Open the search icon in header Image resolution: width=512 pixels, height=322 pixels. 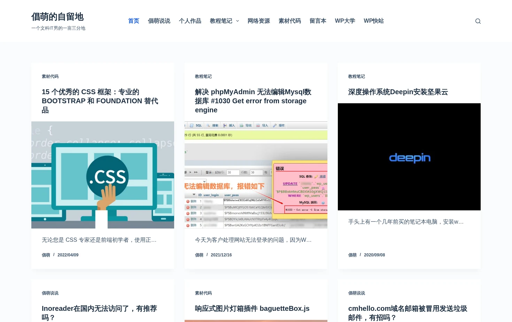pyautogui.click(x=478, y=21)
